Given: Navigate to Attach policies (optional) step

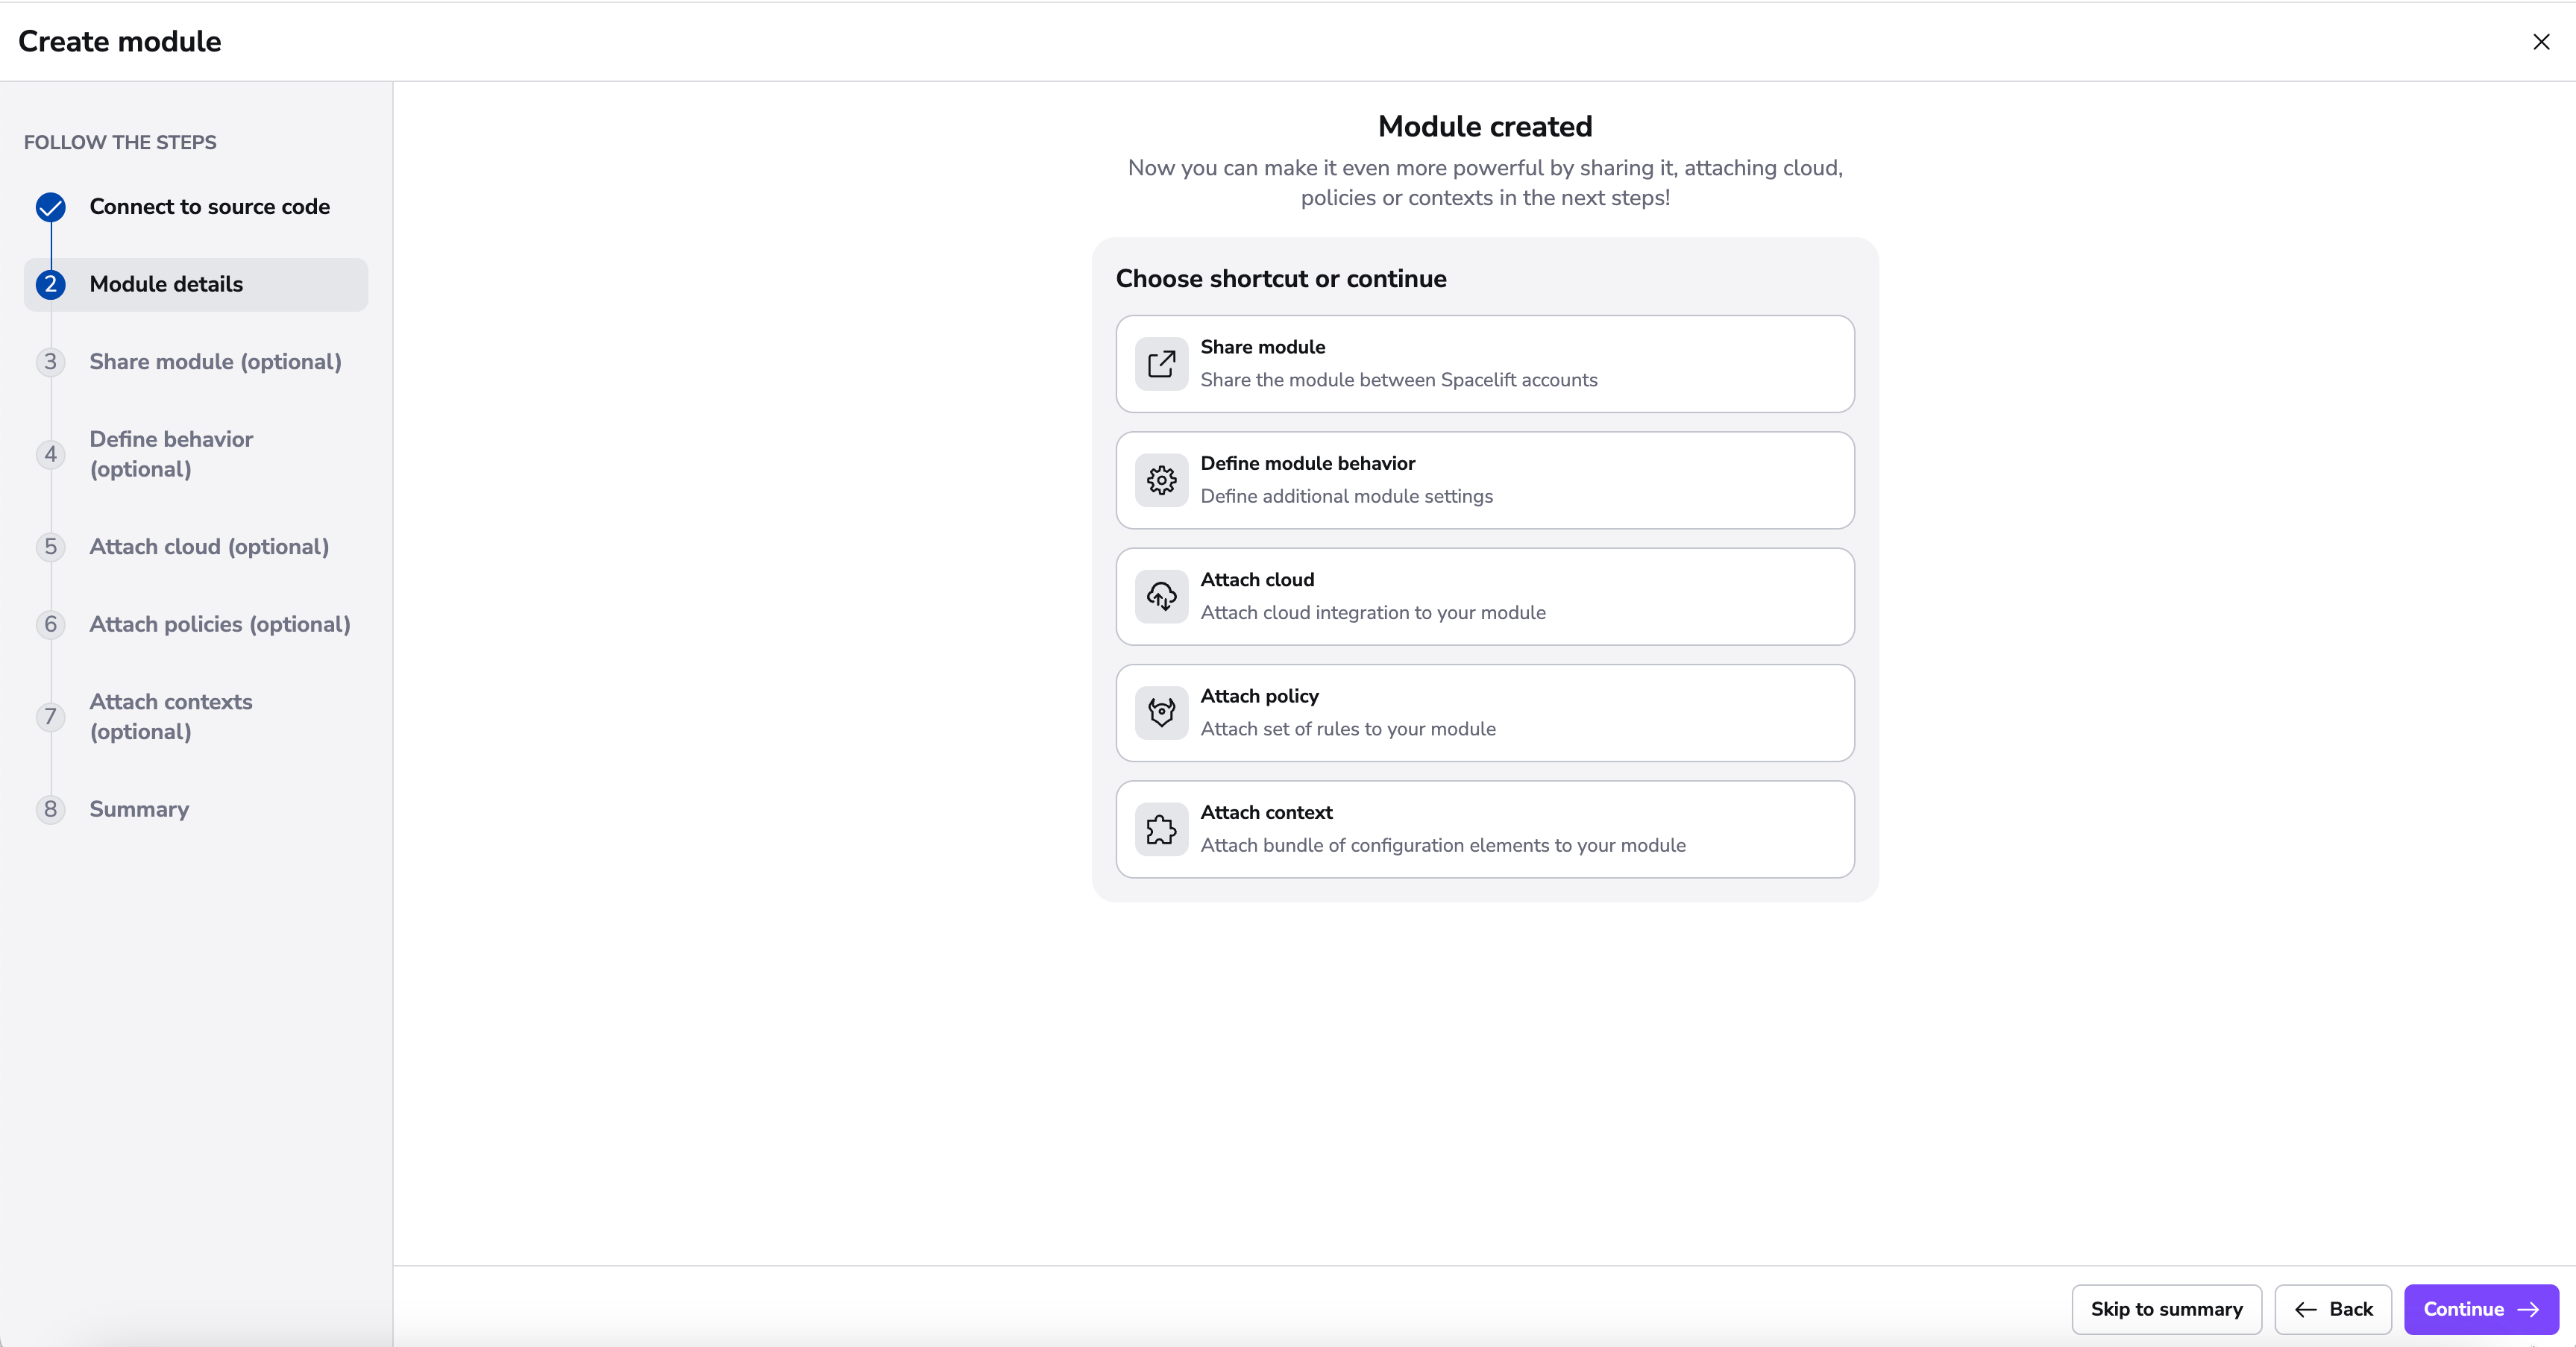Looking at the screenshot, I should coord(219,624).
